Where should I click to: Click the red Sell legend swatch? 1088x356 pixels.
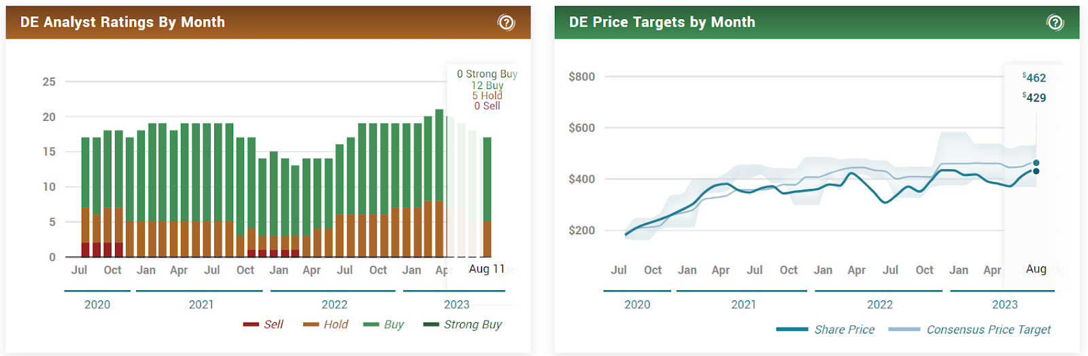[x=251, y=325]
